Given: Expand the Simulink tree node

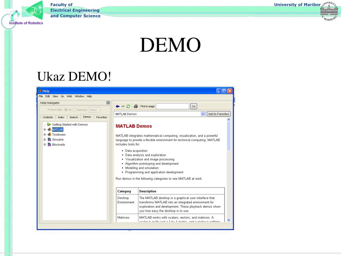Looking at the screenshot, I should (45, 139).
